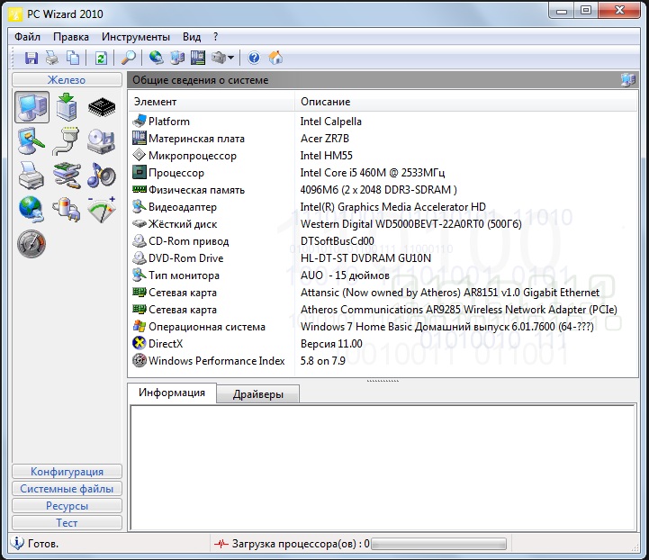Screen dimensions: 649x560
Task: Select the battery power plug icon
Action: click(x=67, y=208)
